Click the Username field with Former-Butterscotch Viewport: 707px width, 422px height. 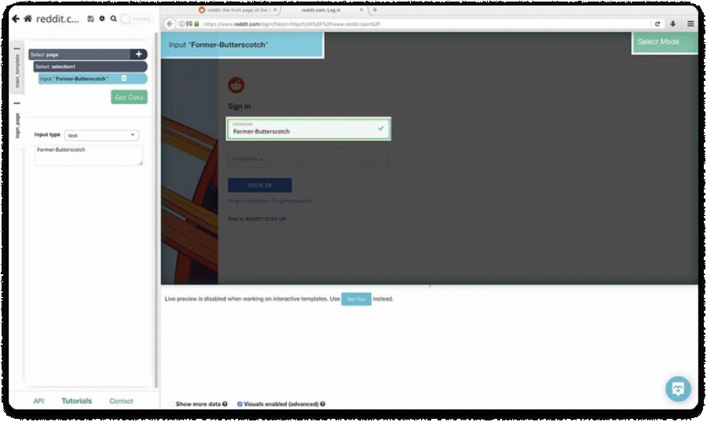tap(309, 129)
